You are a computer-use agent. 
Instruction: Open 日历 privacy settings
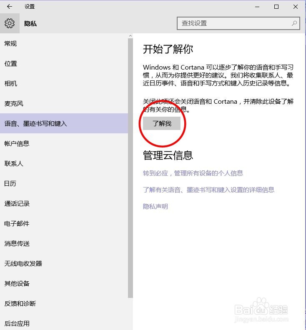[x=64, y=183]
